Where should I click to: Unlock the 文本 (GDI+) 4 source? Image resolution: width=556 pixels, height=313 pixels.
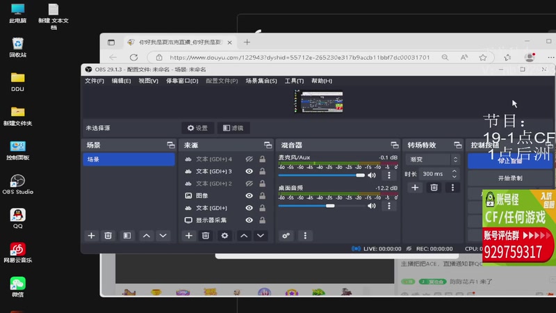point(263,159)
